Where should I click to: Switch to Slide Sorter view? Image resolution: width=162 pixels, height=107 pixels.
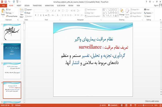[x=126, y=105]
